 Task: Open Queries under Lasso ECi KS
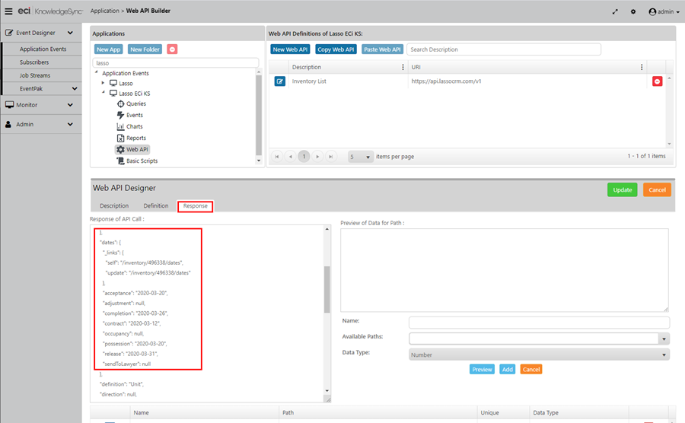pyautogui.click(x=132, y=103)
